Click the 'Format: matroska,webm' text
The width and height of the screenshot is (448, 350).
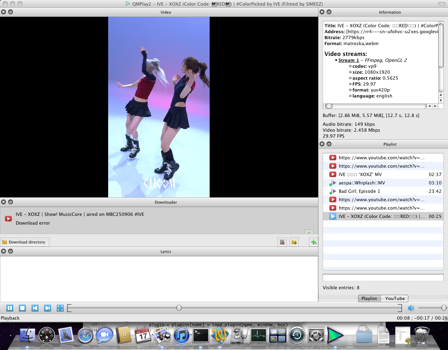coord(351,43)
